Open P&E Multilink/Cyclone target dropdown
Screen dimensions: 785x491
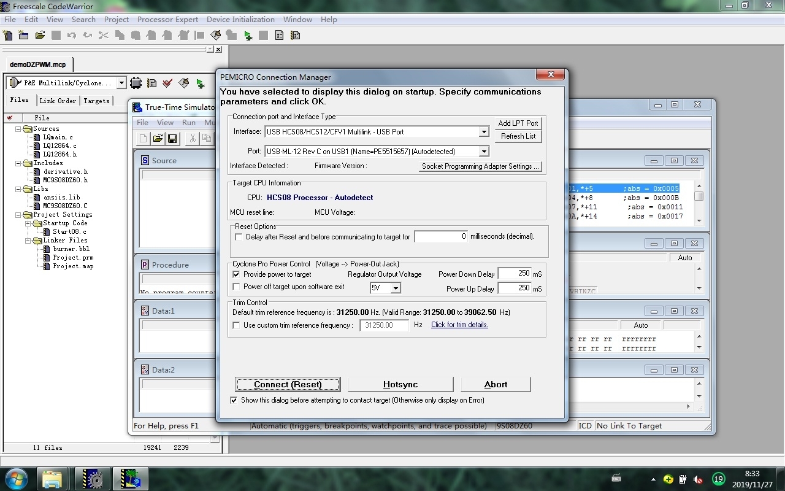click(x=121, y=83)
